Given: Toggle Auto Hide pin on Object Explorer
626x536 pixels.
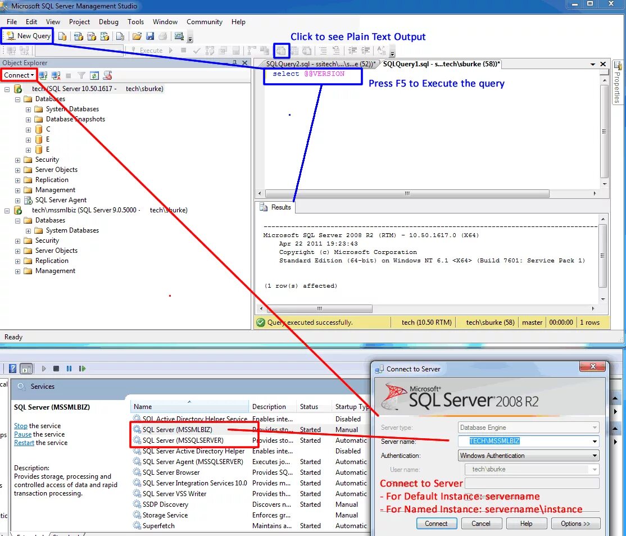Looking at the screenshot, I should [x=235, y=63].
